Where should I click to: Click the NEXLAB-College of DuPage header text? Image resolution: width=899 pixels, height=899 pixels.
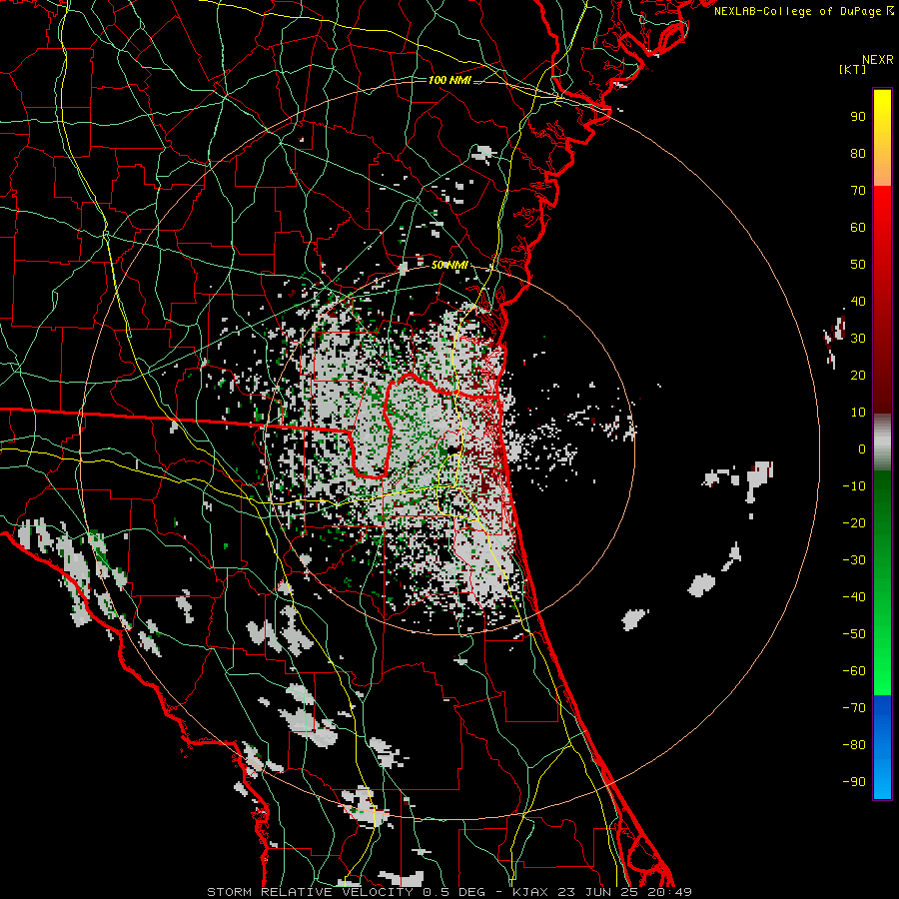click(803, 11)
